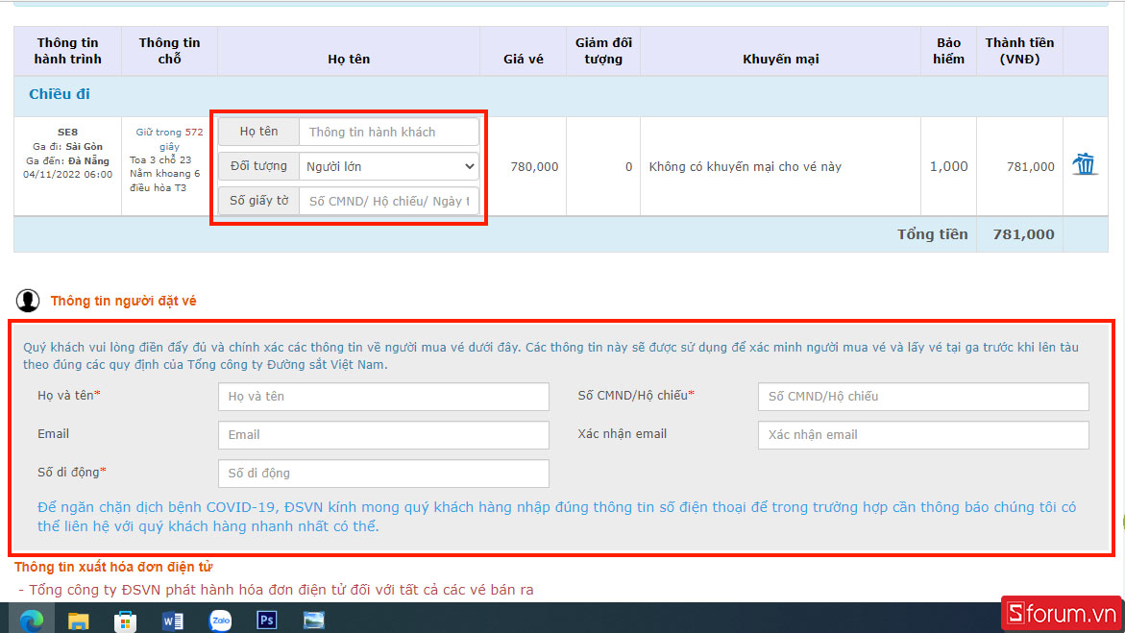Expand the Đối tượng dropdown showing Người lớn
Screen dimensions: 1125x633
(x=388, y=166)
